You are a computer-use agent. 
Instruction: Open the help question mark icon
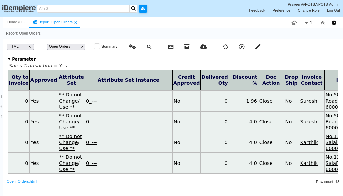[x=334, y=23]
